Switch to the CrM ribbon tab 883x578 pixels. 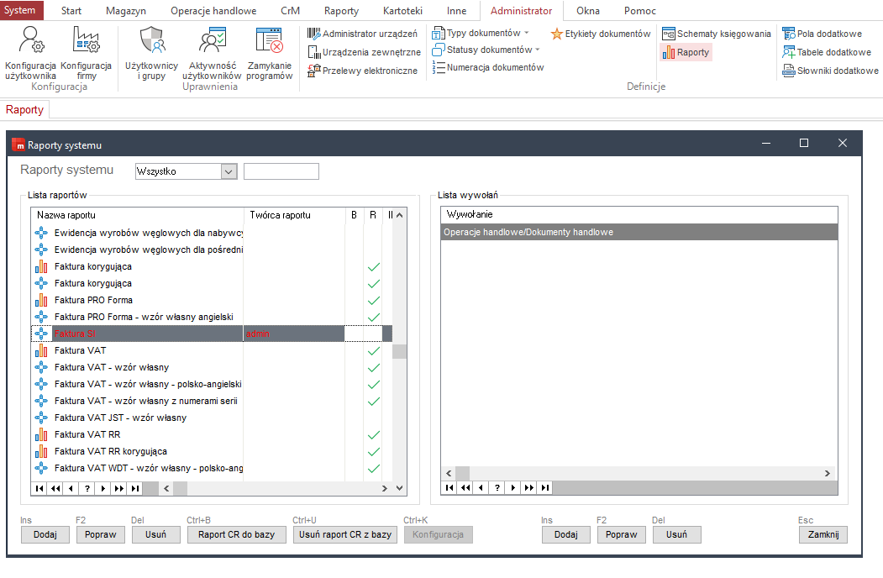290,11
